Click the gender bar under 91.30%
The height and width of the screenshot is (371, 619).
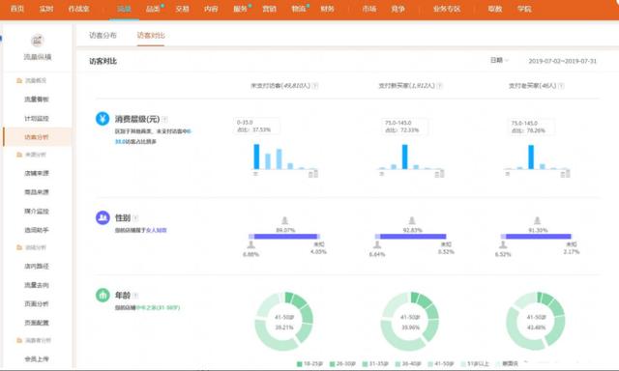click(x=536, y=236)
